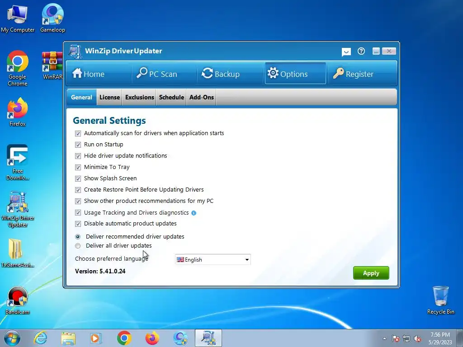Toggle Hide driver update notifications checkbox
463x347 pixels.
(78, 156)
